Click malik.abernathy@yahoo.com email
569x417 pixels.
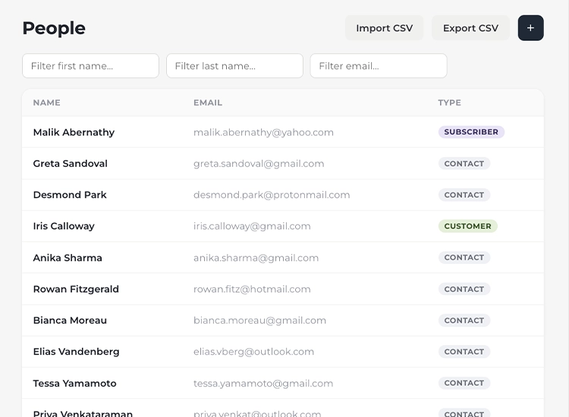pos(263,133)
